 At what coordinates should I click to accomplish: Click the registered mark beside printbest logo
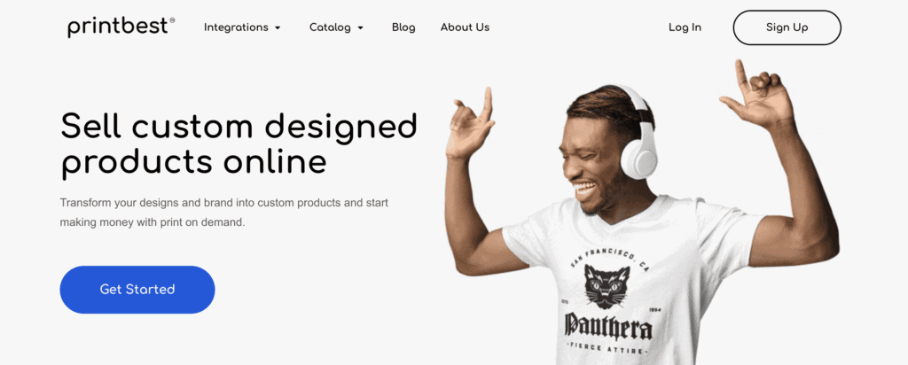coord(172,20)
